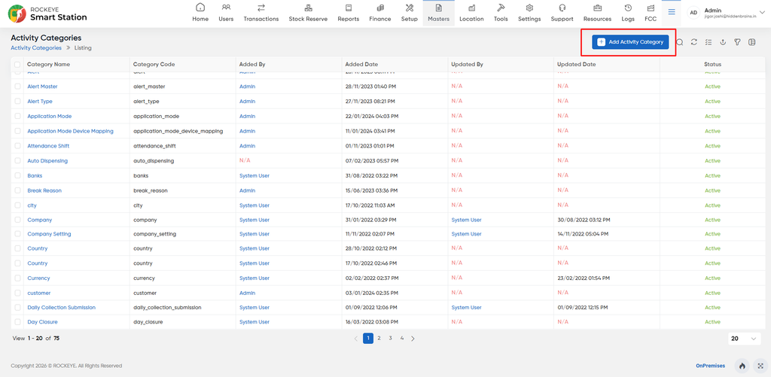Tick the select-all header checkbox

[18, 65]
